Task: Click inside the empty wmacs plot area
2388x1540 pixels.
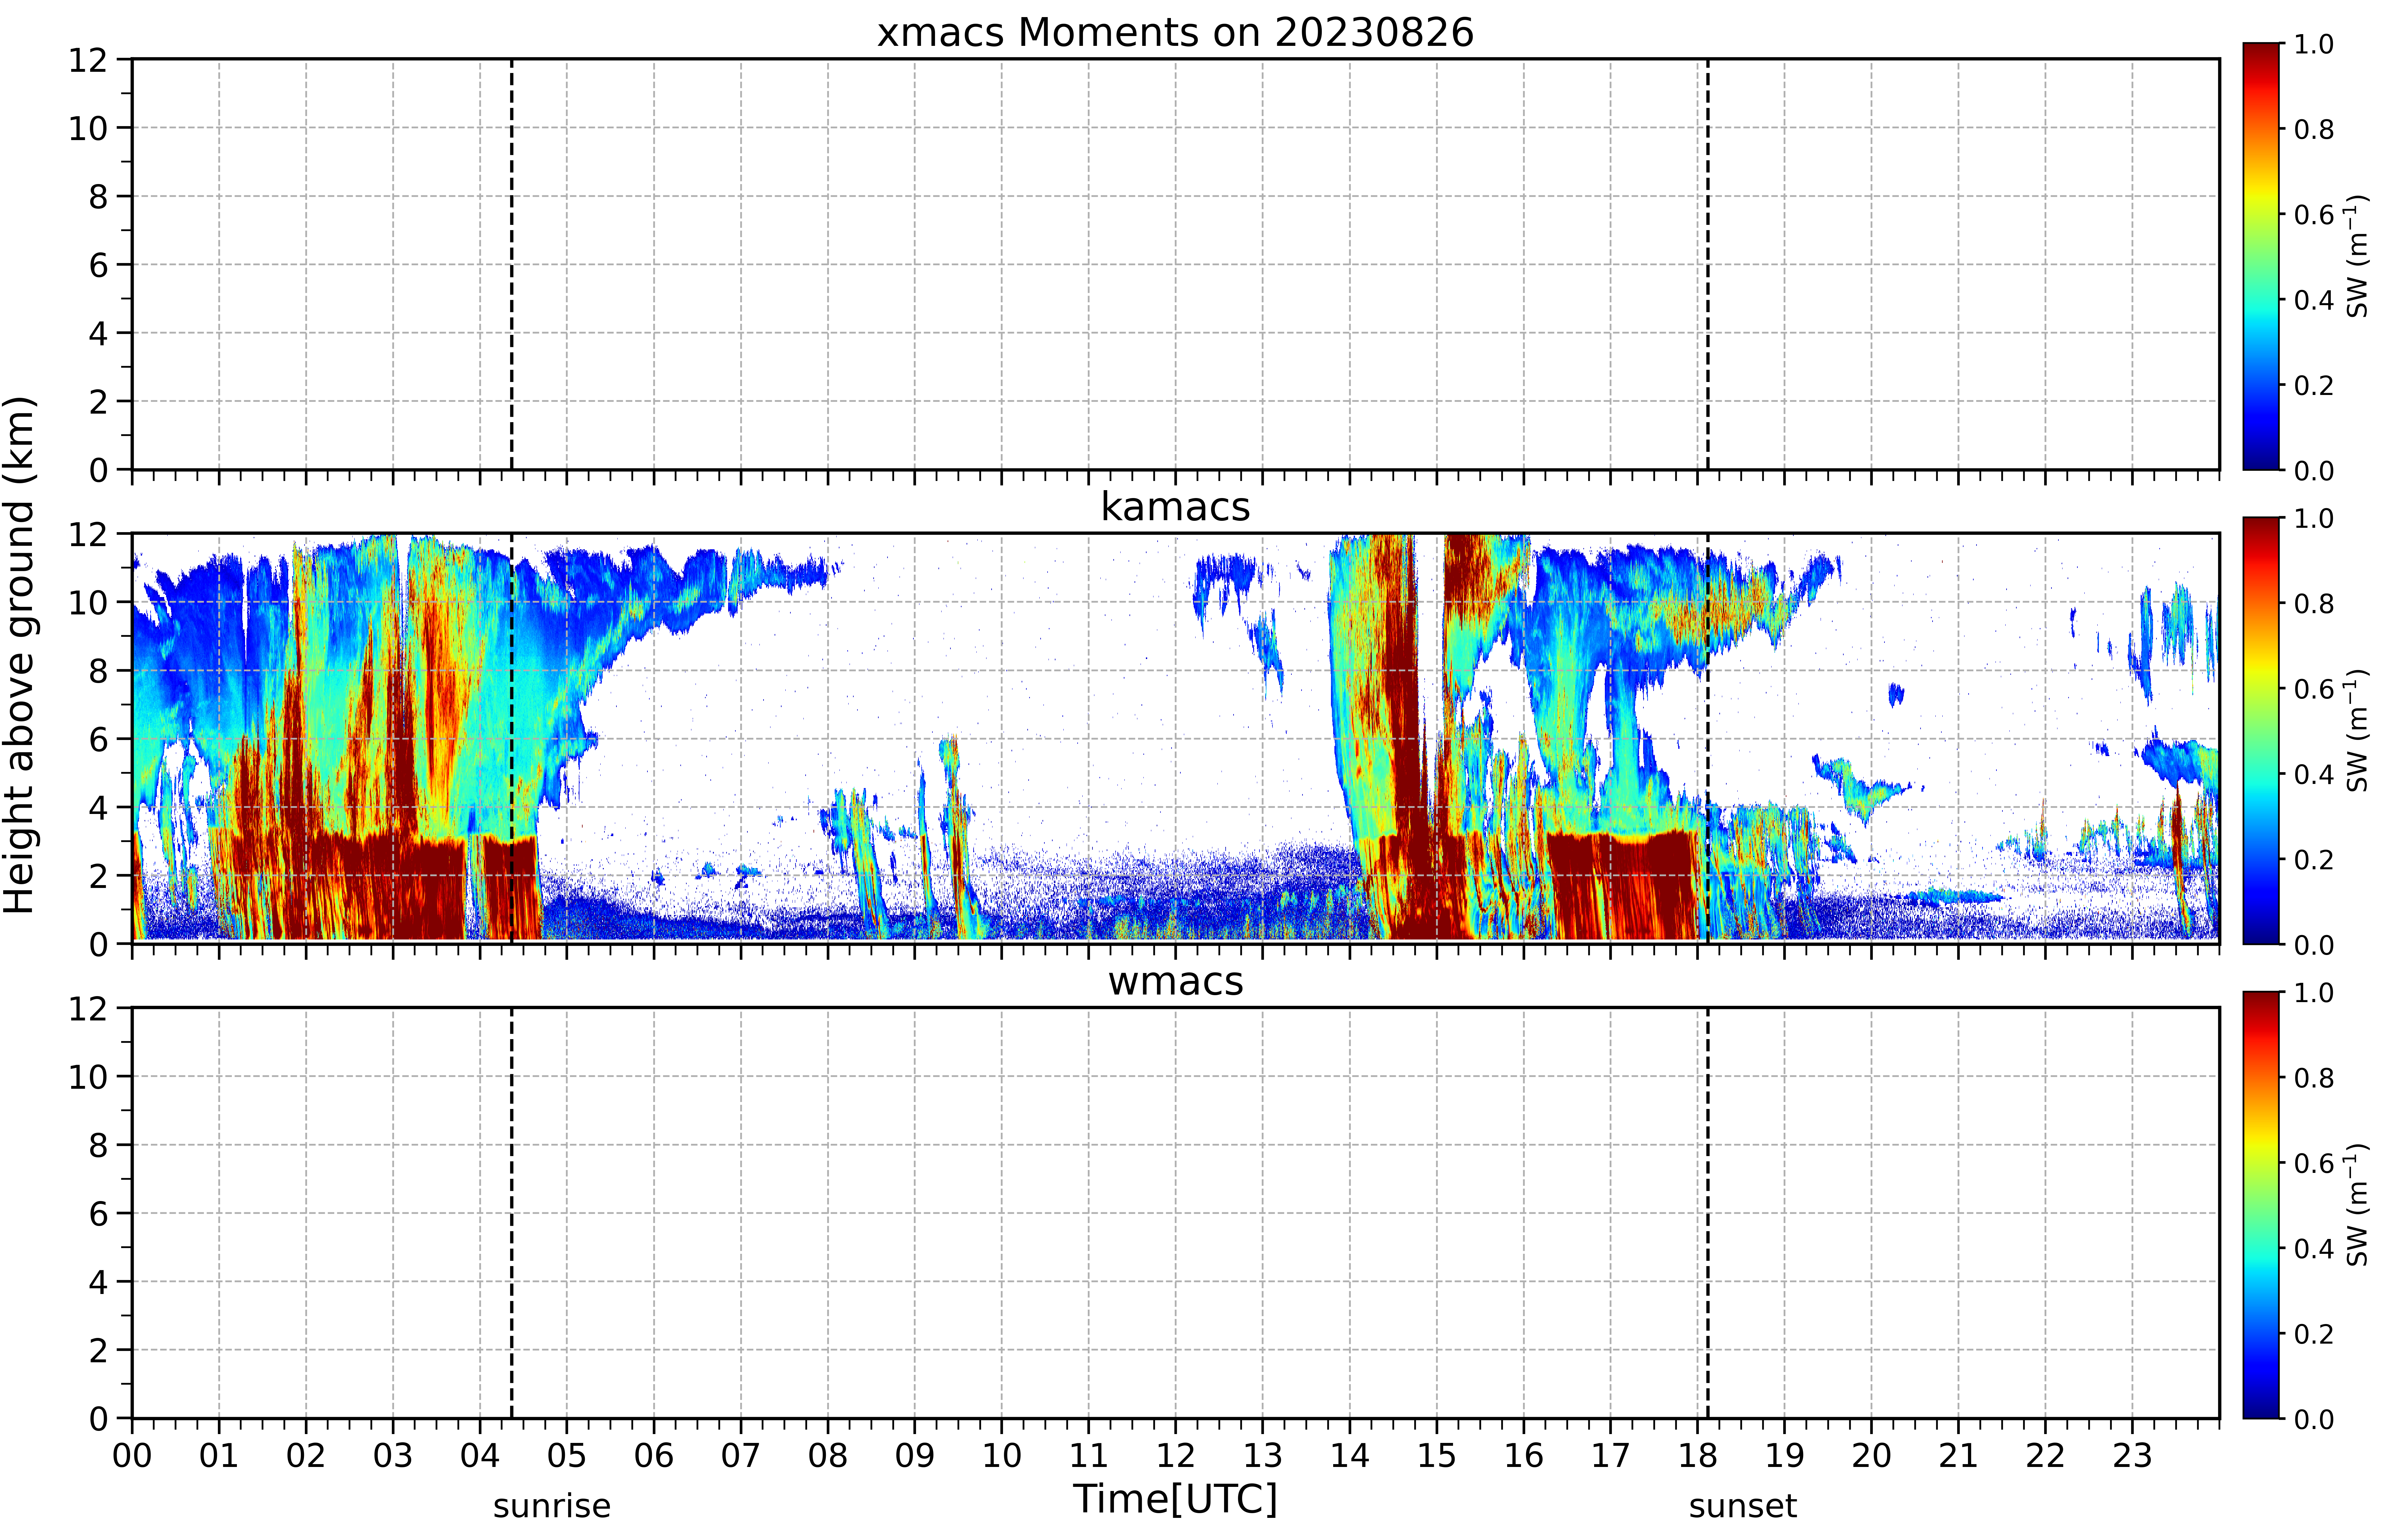Action: pos(1175,1213)
